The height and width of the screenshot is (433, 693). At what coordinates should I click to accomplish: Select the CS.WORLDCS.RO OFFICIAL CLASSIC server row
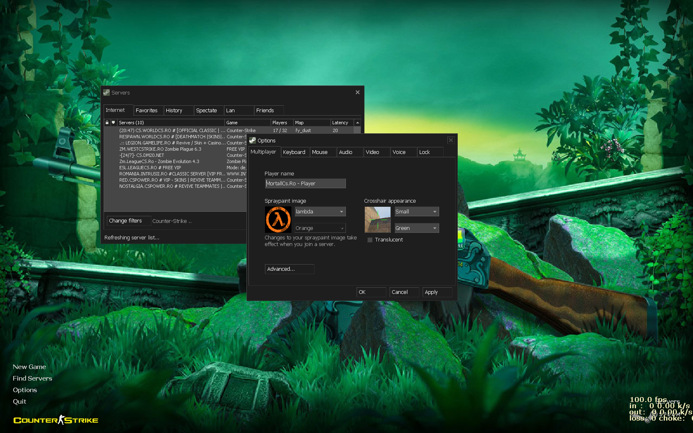pyautogui.click(x=229, y=130)
